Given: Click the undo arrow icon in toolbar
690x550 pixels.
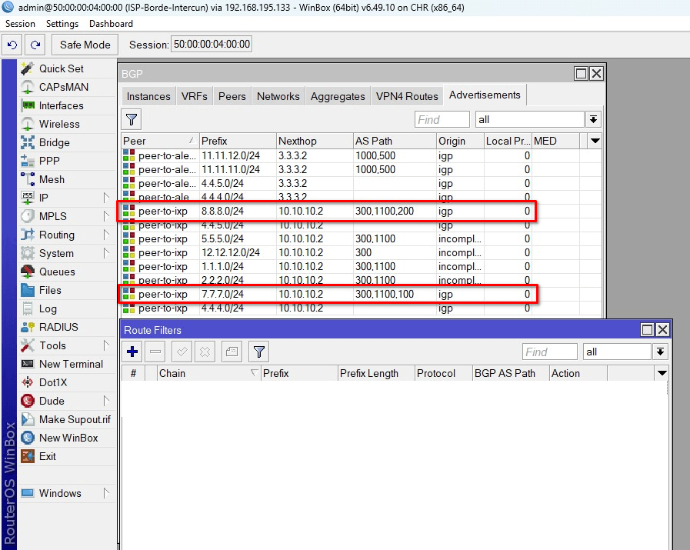Looking at the screenshot, I should point(13,45).
